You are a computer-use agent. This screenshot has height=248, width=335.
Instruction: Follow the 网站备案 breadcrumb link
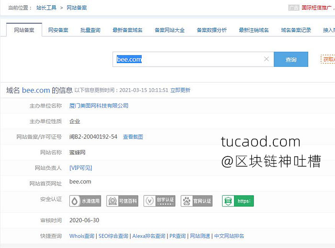(77, 8)
